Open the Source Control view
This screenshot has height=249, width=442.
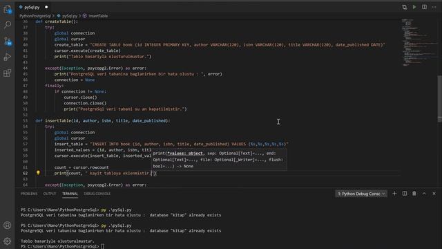tap(8, 41)
